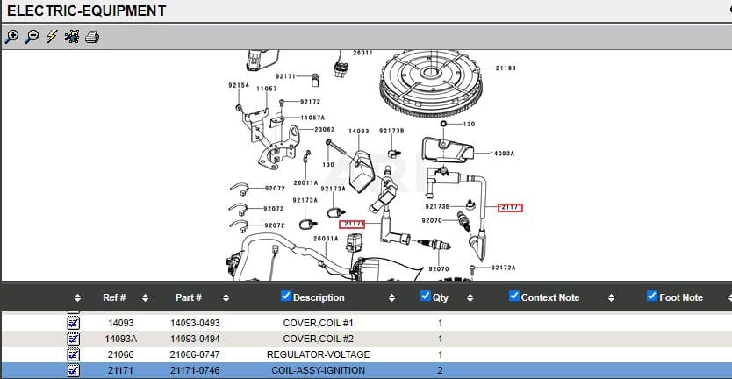Click flywheel callout 21193 in diagram
This screenshot has width=732, height=379.
(506, 68)
